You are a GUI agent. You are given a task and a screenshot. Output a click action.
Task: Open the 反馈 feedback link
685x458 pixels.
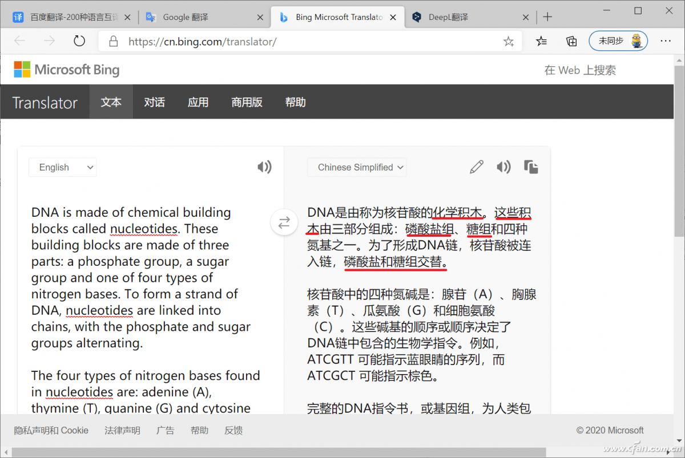233,430
